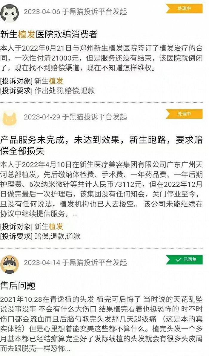
Task: Click 新生植发 complaint target in first post
Action: point(49,81)
